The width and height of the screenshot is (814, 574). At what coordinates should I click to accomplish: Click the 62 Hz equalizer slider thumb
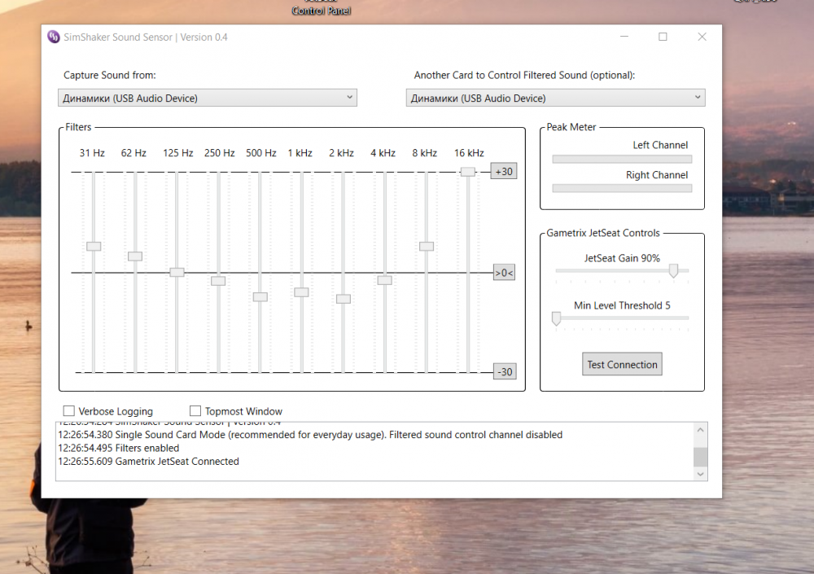(135, 256)
